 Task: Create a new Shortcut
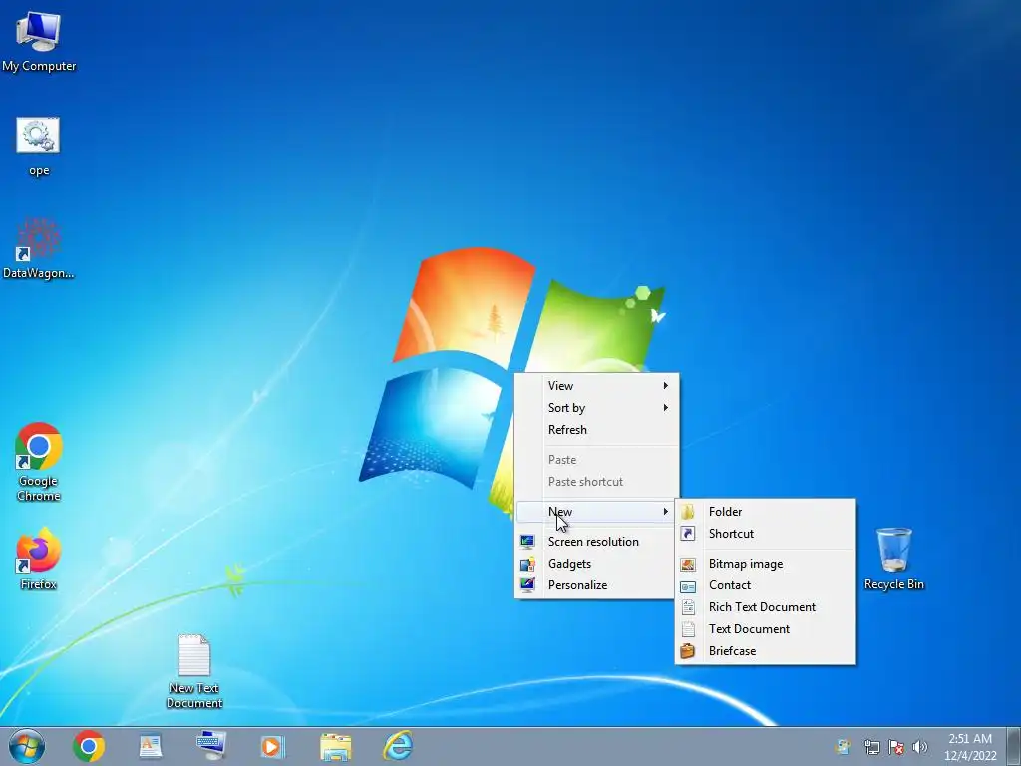pyautogui.click(x=765, y=534)
